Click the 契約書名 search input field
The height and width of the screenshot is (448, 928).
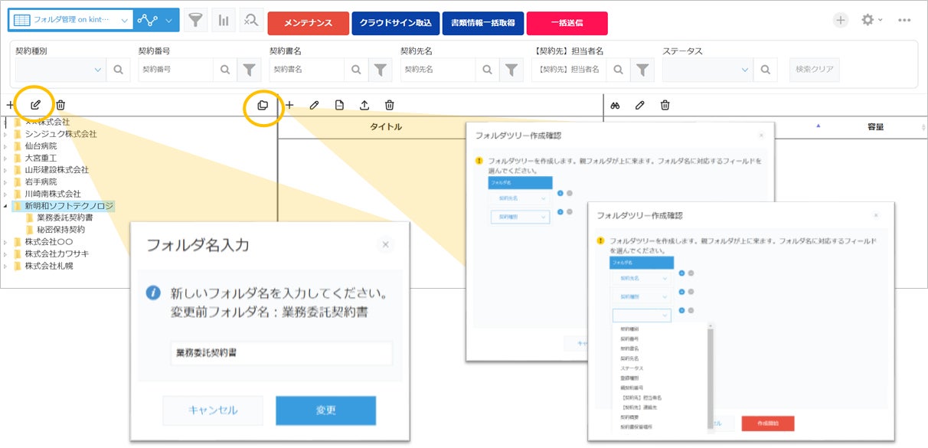[x=306, y=70]
